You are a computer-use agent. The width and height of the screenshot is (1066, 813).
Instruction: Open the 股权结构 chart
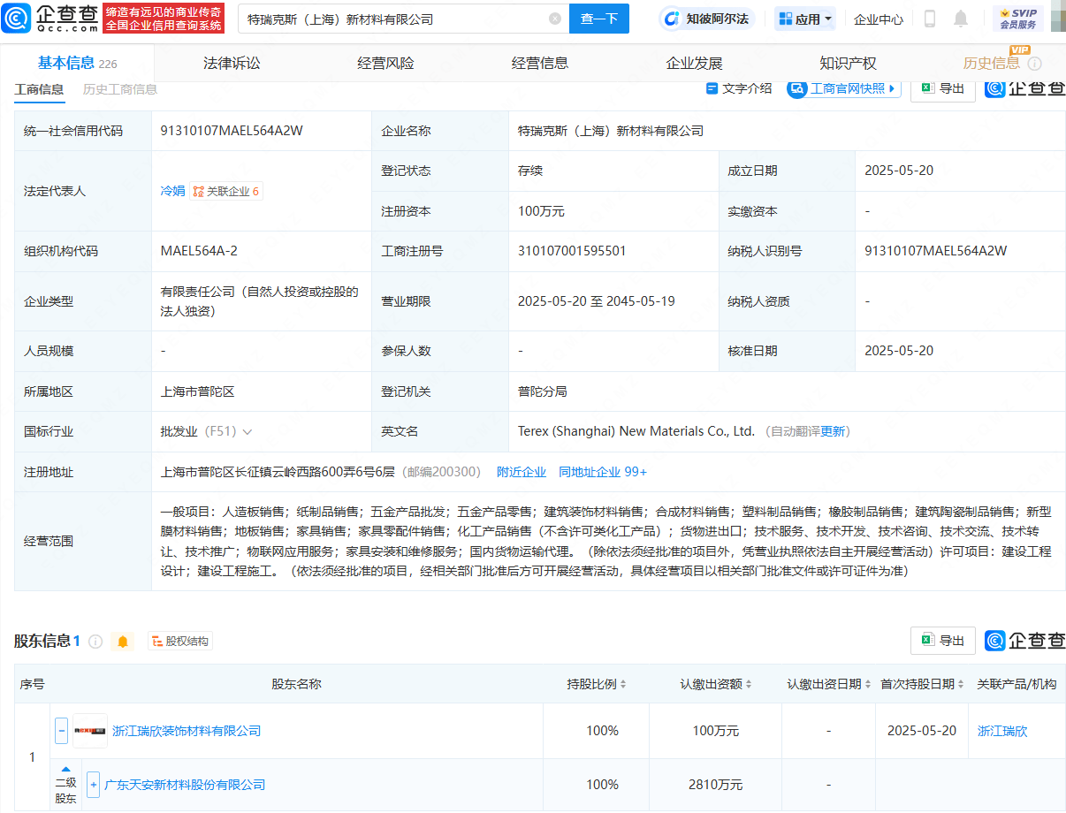point(180,642)
